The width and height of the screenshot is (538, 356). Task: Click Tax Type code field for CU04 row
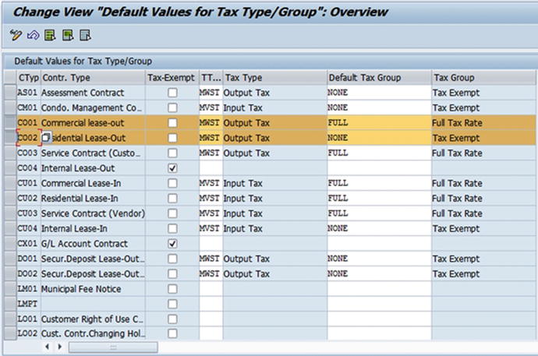click(211, 229)
